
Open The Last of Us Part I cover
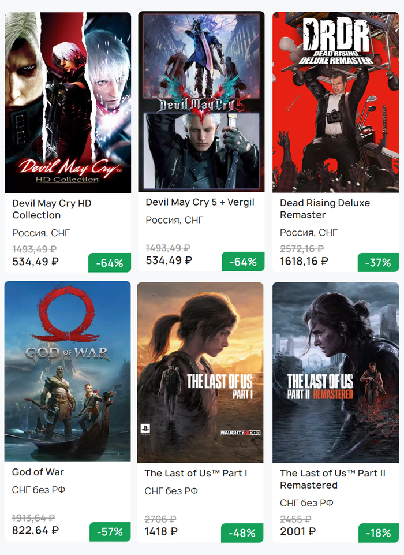pyautogui.click(x=200, y=373)
